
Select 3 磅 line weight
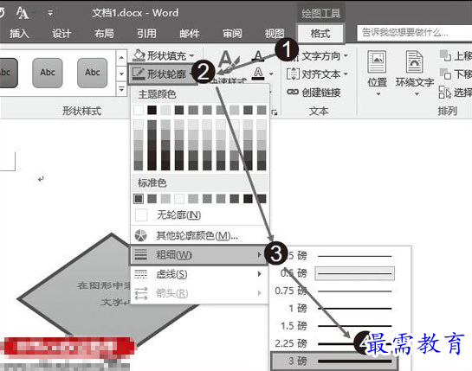[x=334, y=361]
